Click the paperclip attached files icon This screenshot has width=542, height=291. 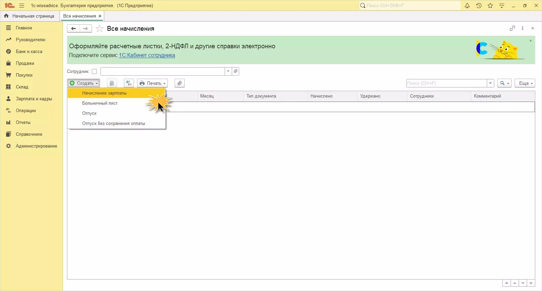tap(180, 83)
